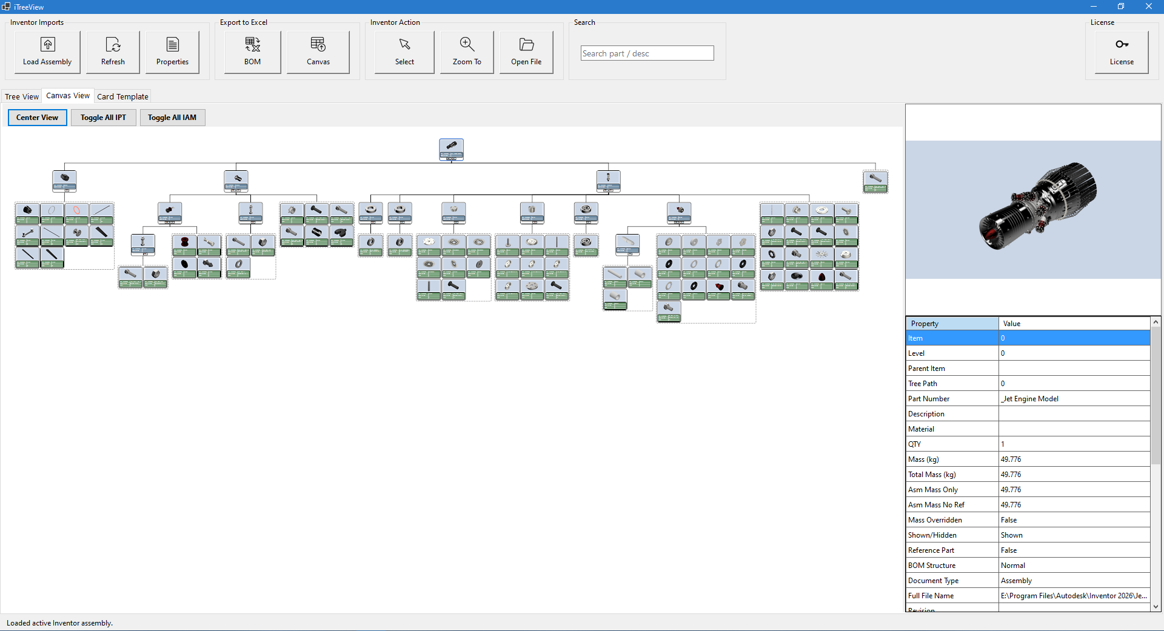Select the Mass (kg) property row
Screen dimensions: 1164x631
click(x=970, y=459)
